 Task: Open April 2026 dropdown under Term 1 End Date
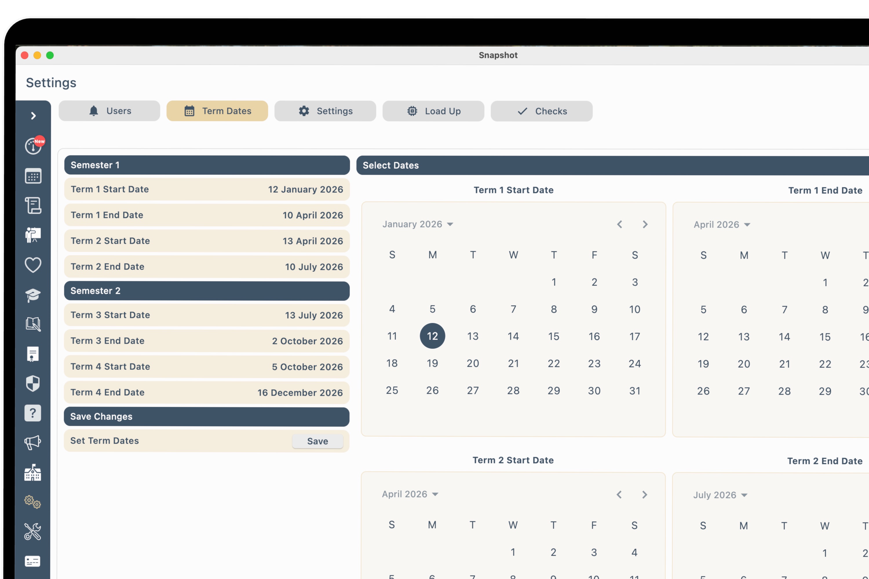[722, 225]
